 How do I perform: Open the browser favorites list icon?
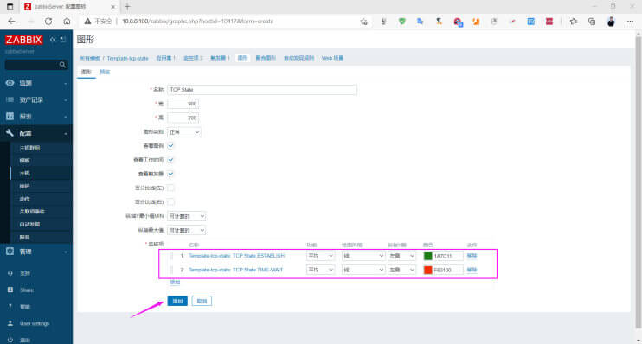pos(573,22)
